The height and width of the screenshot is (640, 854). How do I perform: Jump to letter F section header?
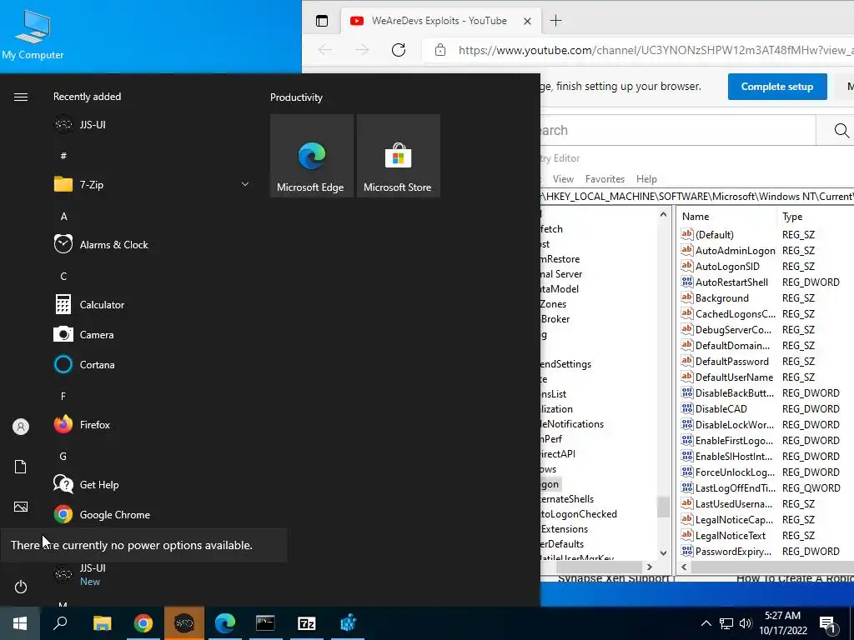coord(63,396)
